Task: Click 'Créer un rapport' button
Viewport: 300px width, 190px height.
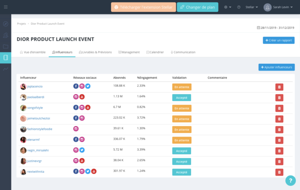Action: point(278,40)
